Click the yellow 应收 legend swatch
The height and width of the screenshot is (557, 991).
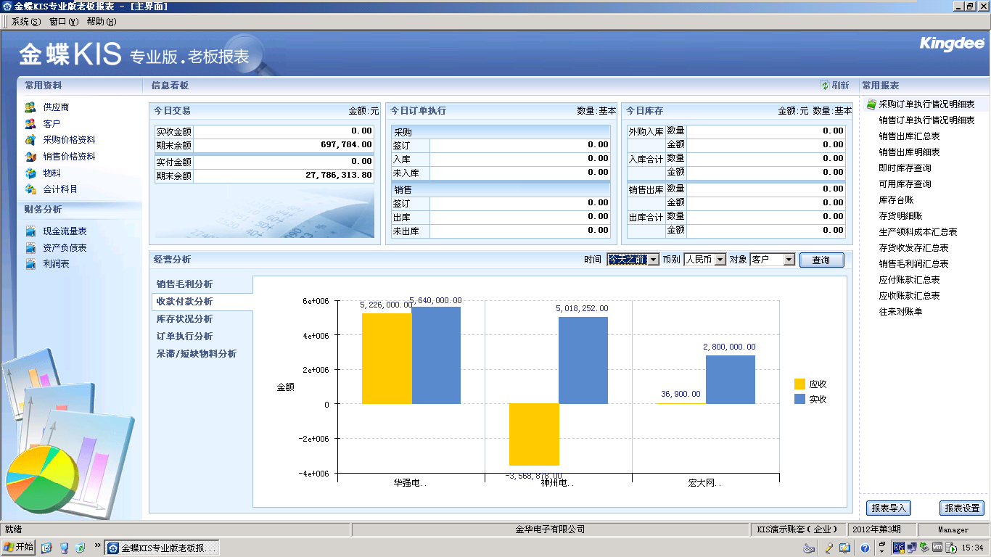pyautogui.click(x=800, y=384)
